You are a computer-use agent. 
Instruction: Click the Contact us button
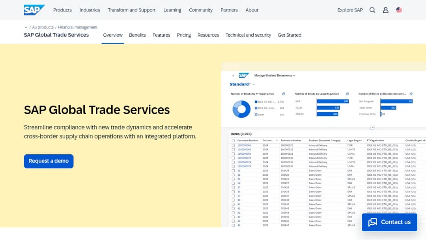(x=389, y=222)
